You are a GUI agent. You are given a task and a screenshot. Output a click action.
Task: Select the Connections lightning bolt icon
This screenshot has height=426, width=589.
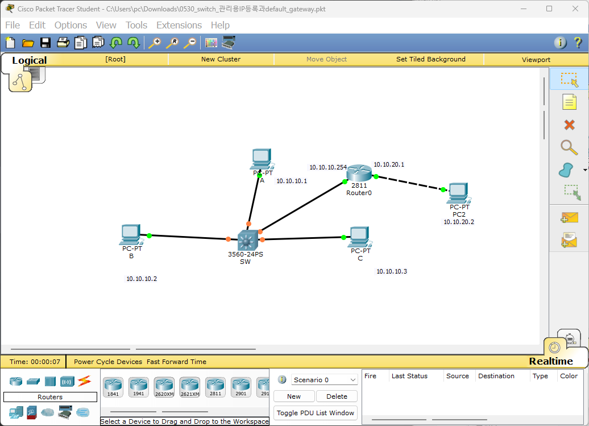click(x=85, y=381)
